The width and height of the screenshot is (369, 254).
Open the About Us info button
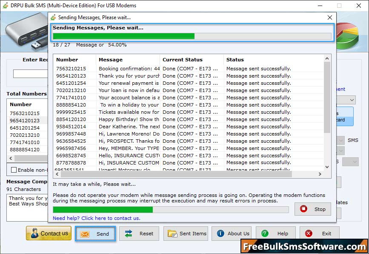pos(232,234)
